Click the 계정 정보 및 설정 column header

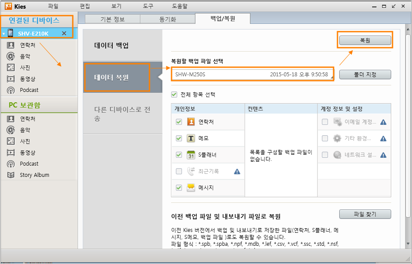(354, 109)
